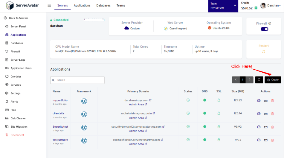284x158 pixels.
Task: Go to next page with right chevron
Action: click(249, 80)
